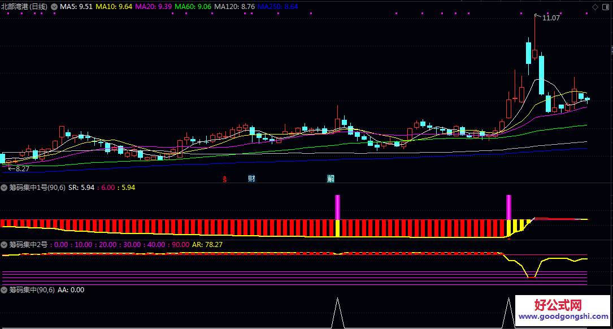Open dropdown next to 北部湾港(日线) title

[x=54, y=7]
